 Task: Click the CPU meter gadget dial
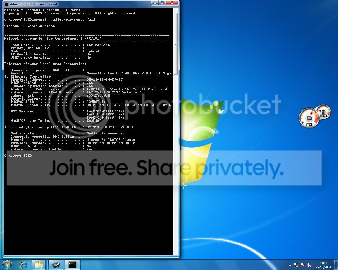pos(308,118)
